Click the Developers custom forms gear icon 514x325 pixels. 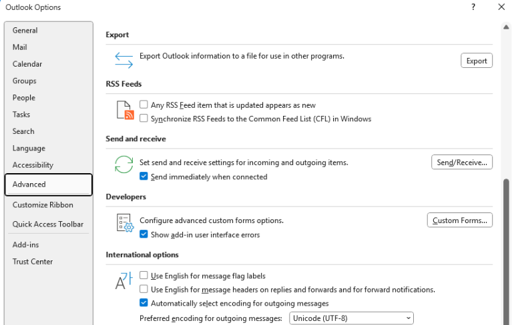[124, 223]
